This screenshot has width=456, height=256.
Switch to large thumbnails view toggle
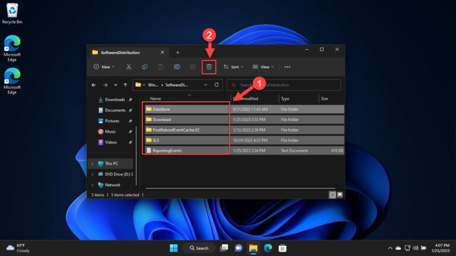(340, 194)
